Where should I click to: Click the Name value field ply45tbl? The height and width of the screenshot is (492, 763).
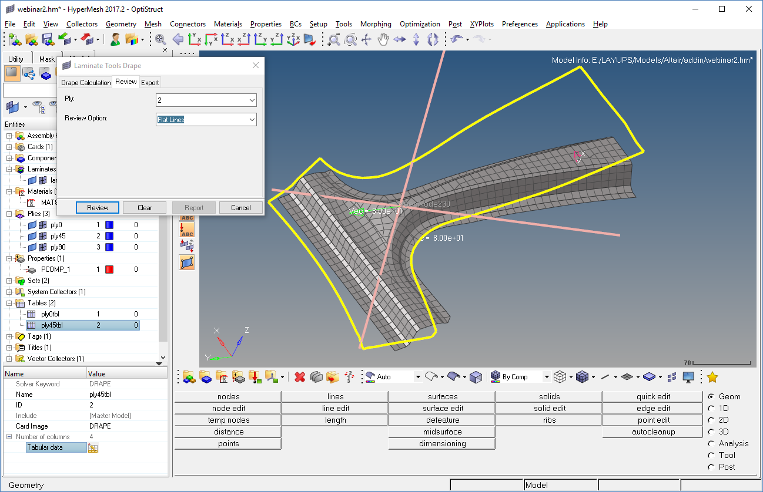click(126, 395)
